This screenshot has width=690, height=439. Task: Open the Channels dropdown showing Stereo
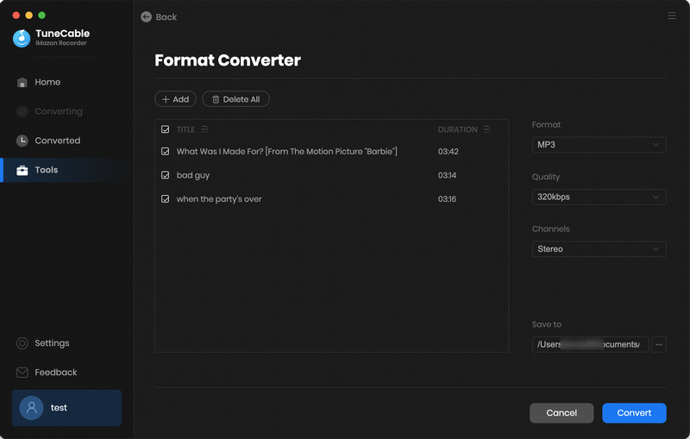click(x=599, y=249)
